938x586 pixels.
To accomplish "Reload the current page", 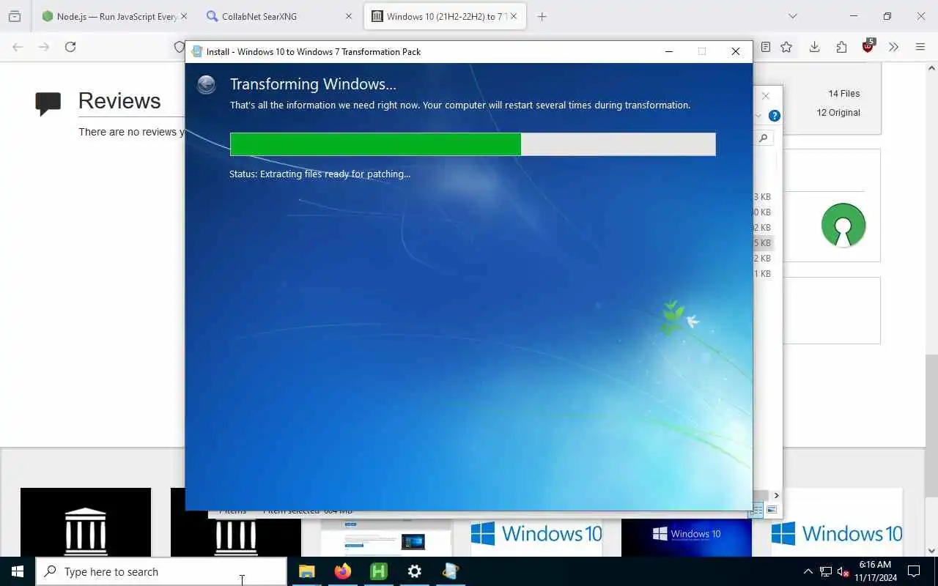I will [x=70, y=47].
